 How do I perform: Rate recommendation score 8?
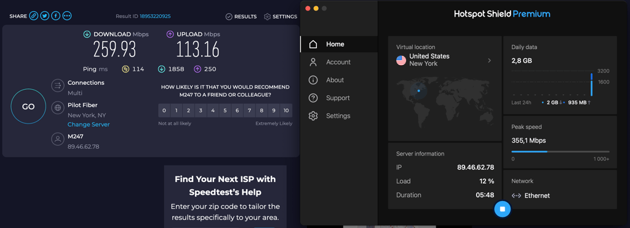pyautogui.click(x=261, y=111)
